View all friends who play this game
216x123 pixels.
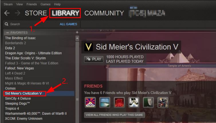coord(115,115)
